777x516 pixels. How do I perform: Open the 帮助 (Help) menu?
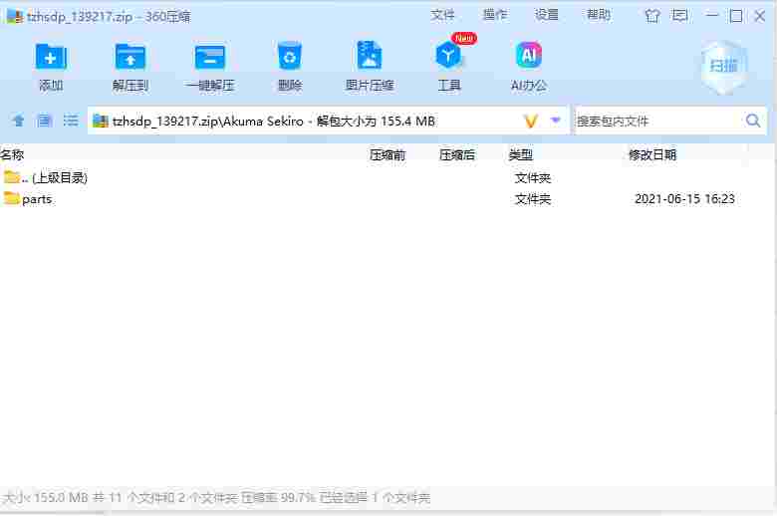point(599,15)
